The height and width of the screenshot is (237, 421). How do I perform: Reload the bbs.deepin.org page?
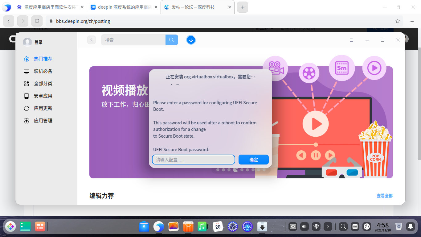[x=37, y=21]
